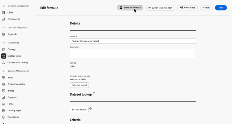Image resolution: width=232 pixels, height=124 pixels.
Task: Collapse the Use Case Playbooks section
Action: [x=3, y=28]
